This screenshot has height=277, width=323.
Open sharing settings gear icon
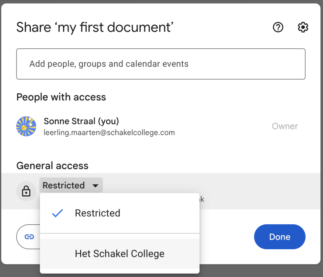point(303,27)
